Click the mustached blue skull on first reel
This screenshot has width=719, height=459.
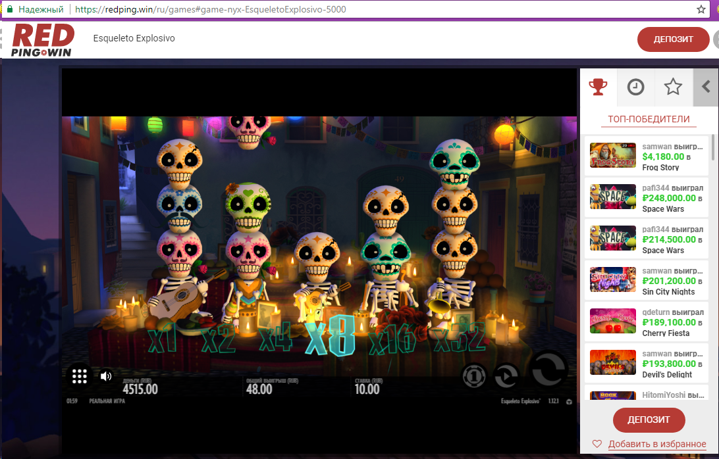(179, 208)
